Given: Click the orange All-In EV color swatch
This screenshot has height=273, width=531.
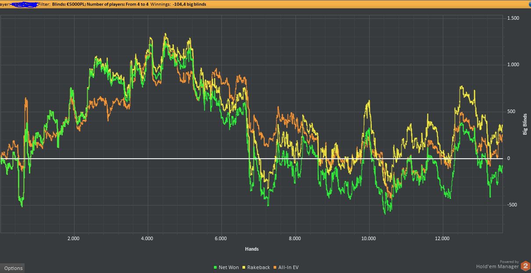Looking at the screenshot, I should (275, 267).
